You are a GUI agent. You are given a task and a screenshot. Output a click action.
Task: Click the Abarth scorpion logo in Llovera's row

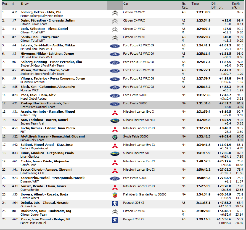[115, 195]
